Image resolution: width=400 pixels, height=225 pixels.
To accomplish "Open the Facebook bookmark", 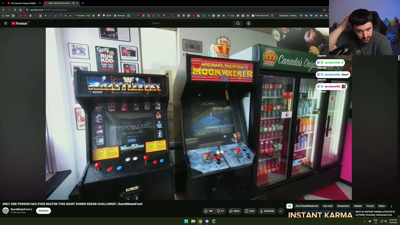I will tap(30, 16).
